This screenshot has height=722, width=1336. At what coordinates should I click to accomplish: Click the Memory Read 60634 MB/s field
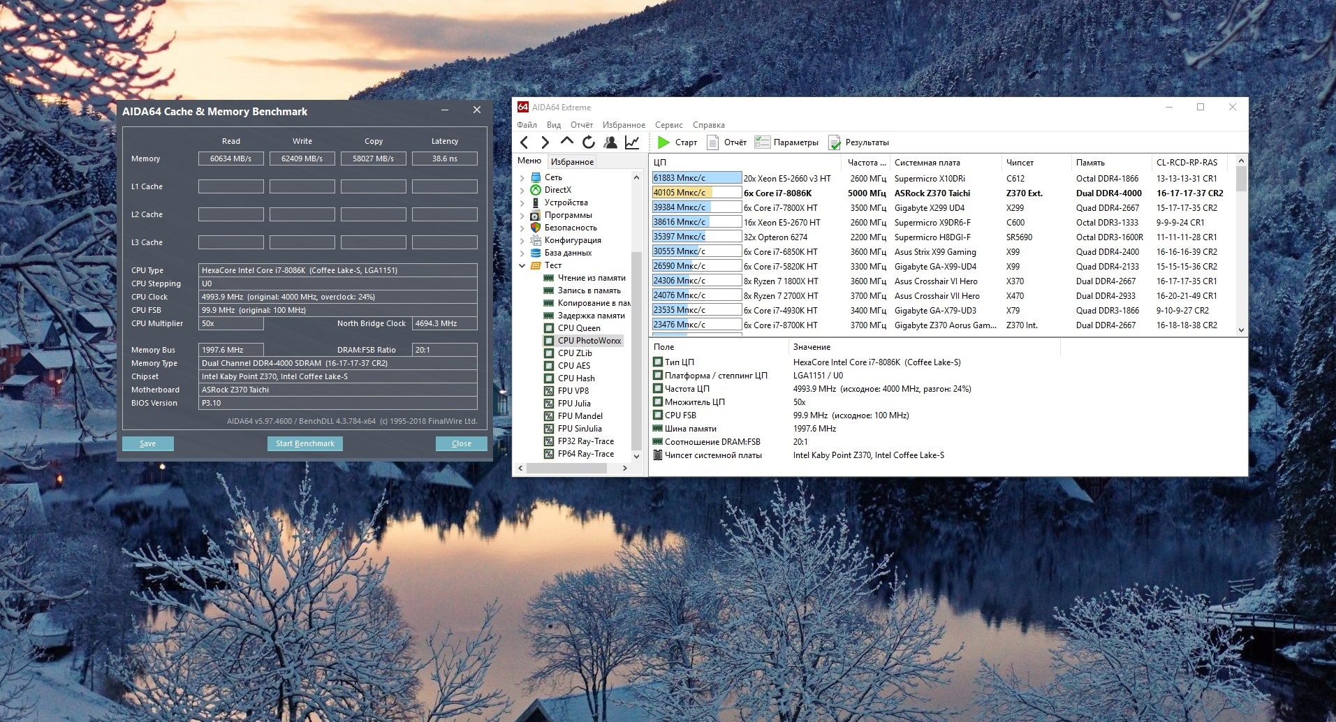[231, 159]
